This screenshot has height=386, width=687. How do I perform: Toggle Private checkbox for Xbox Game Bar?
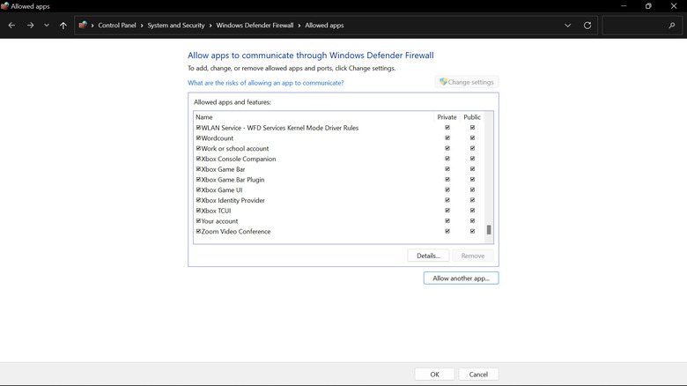[447, 169]
